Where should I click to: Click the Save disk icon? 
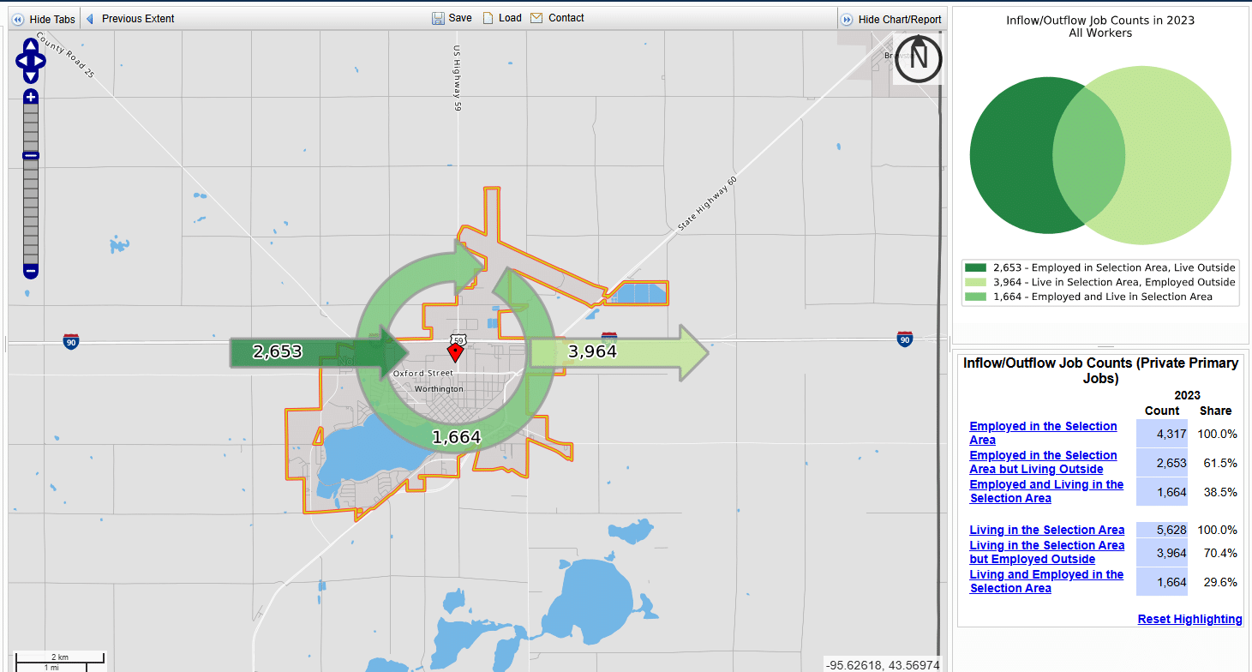438,18
